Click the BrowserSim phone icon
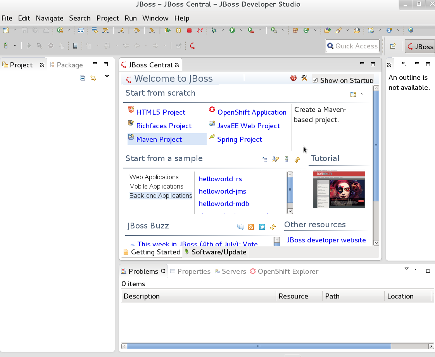Viewport: 435px width, 357px height. pyautogui.click(x=75, y=46)
